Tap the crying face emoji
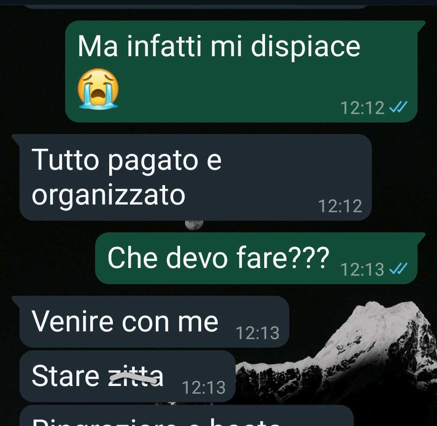The height and width of the screenshot is (426, 437). pos(98,89)
